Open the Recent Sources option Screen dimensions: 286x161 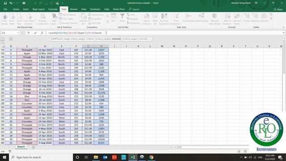click(x=68, y=23)
